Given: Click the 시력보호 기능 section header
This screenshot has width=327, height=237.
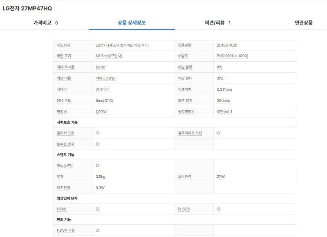Looking at the screenshot, I should 67,122.
